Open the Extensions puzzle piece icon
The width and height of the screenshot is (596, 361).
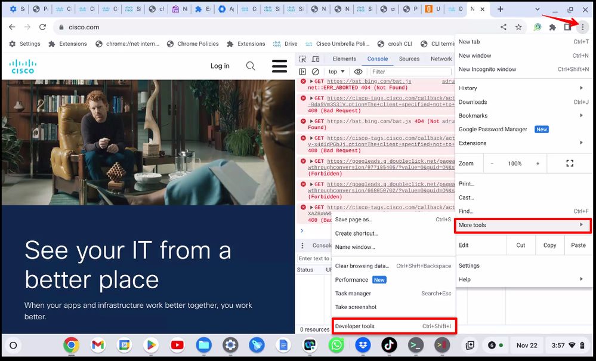click(x=552, y=27)
